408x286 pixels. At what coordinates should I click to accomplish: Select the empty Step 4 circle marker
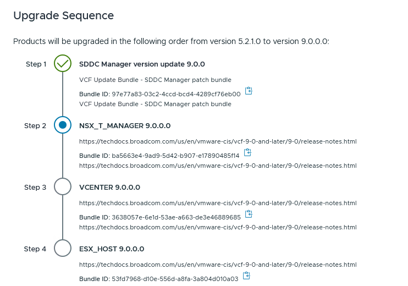pyautogui.click(x=63, y=249)
